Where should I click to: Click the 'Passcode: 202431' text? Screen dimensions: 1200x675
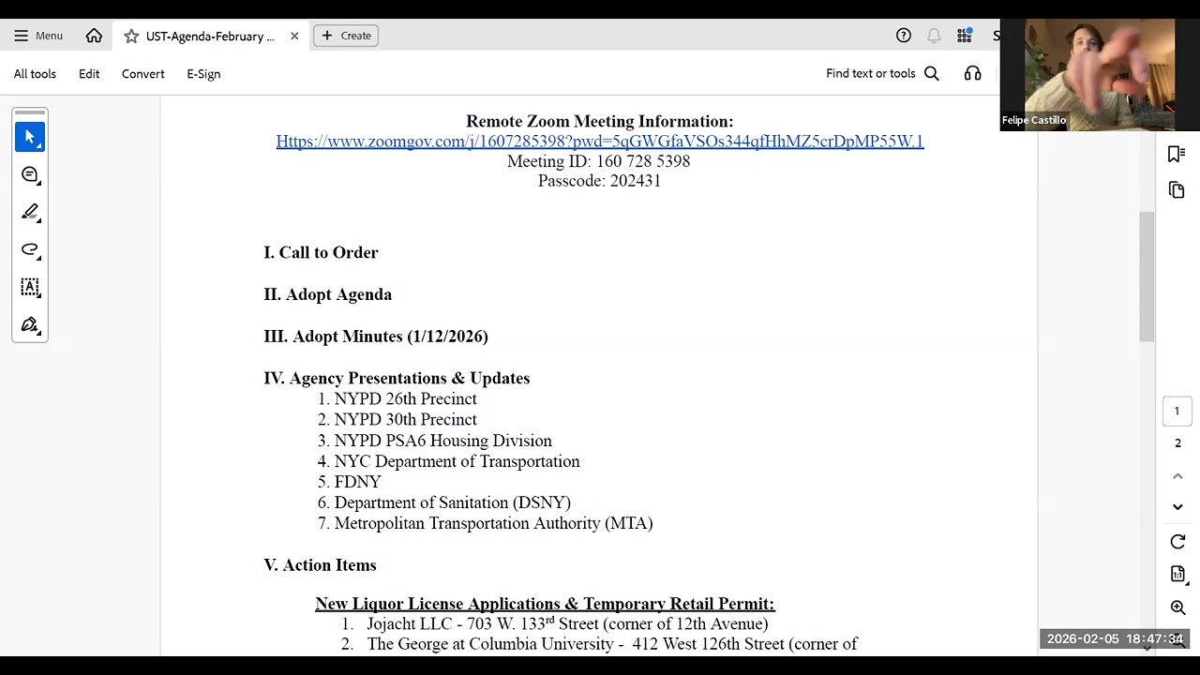599,181
